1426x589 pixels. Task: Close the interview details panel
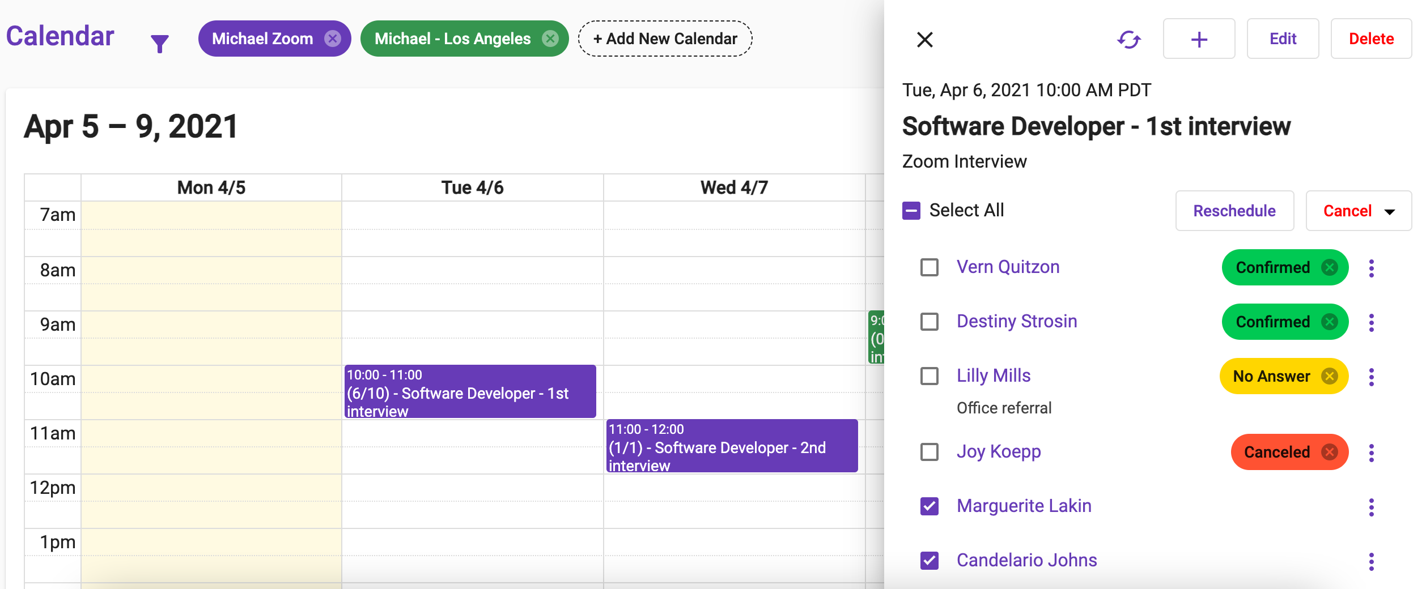(924, 40)
